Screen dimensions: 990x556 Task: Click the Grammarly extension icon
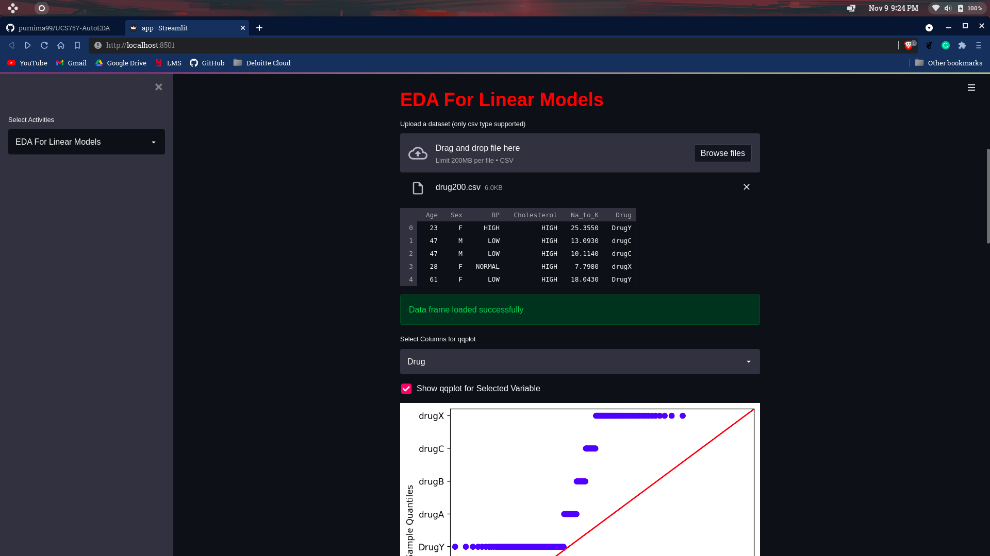point(946,45)
